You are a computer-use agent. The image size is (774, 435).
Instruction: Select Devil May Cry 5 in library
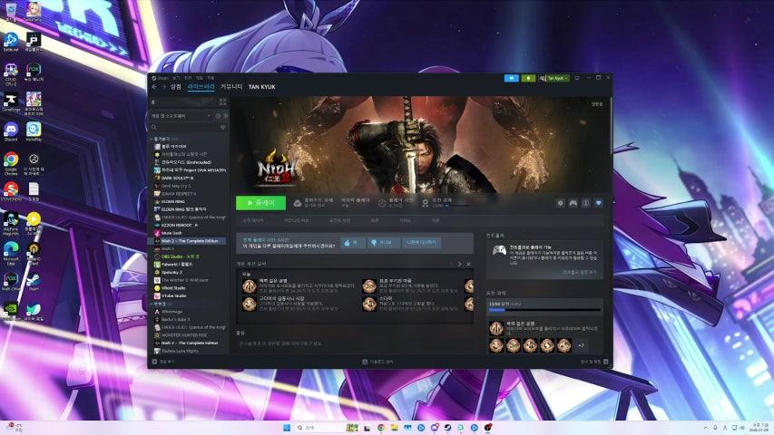pos(176,186)
